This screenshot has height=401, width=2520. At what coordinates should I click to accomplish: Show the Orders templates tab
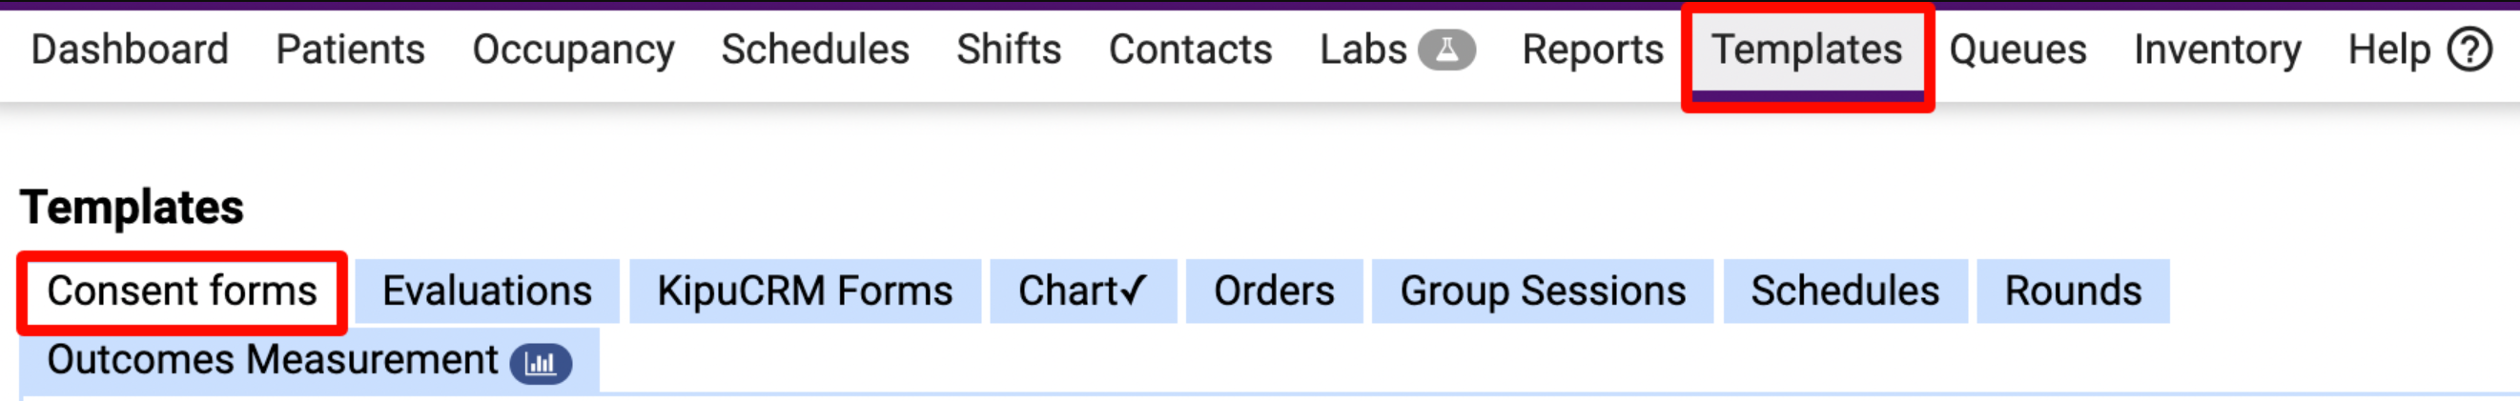coord(1274,291)
